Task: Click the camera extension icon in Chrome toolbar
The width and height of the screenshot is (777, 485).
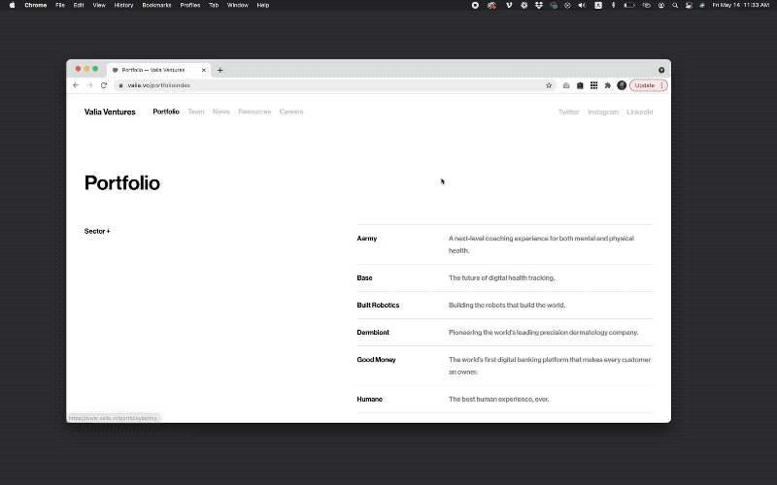Action: (x=566, y=85)
